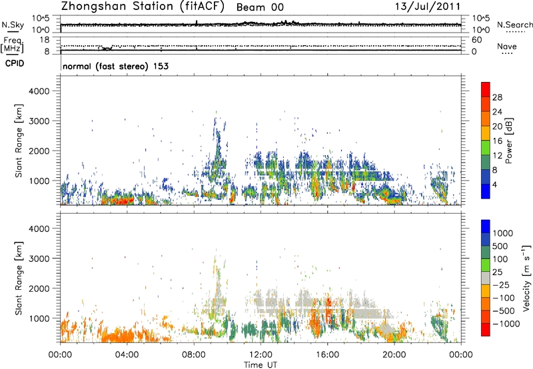Click the '08:00' time axis tick label
Screen dimensions: 533x369
[194, 355]
